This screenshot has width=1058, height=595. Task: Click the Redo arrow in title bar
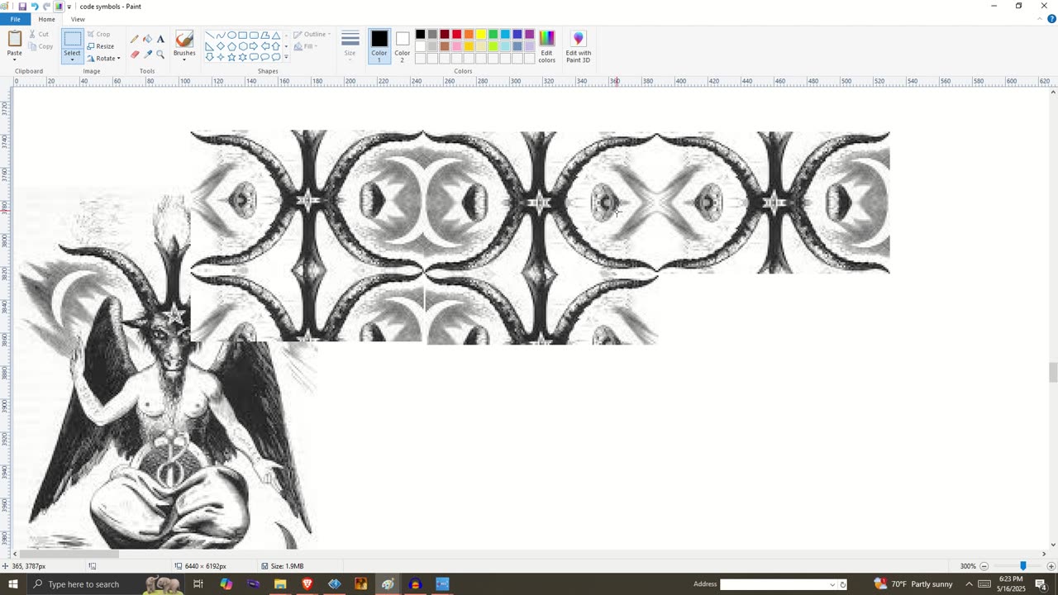tap(46, 6)
